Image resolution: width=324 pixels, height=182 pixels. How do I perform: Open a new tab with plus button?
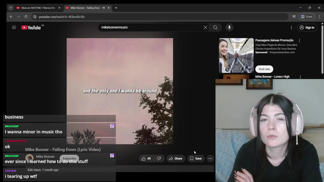[116, 8]
